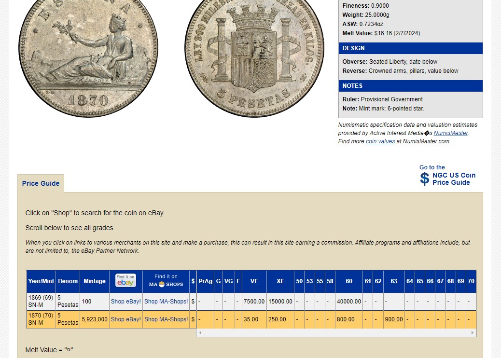Shop MA-Shops for the 1869 coin
The width and height of the screenshot is (501, 358).
[x=166, y=302]
